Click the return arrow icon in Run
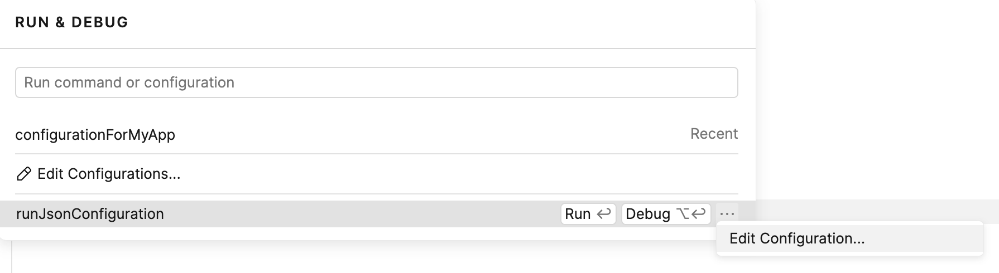Image resolution: width=999 pixels, height=273 pixels. 603,214
